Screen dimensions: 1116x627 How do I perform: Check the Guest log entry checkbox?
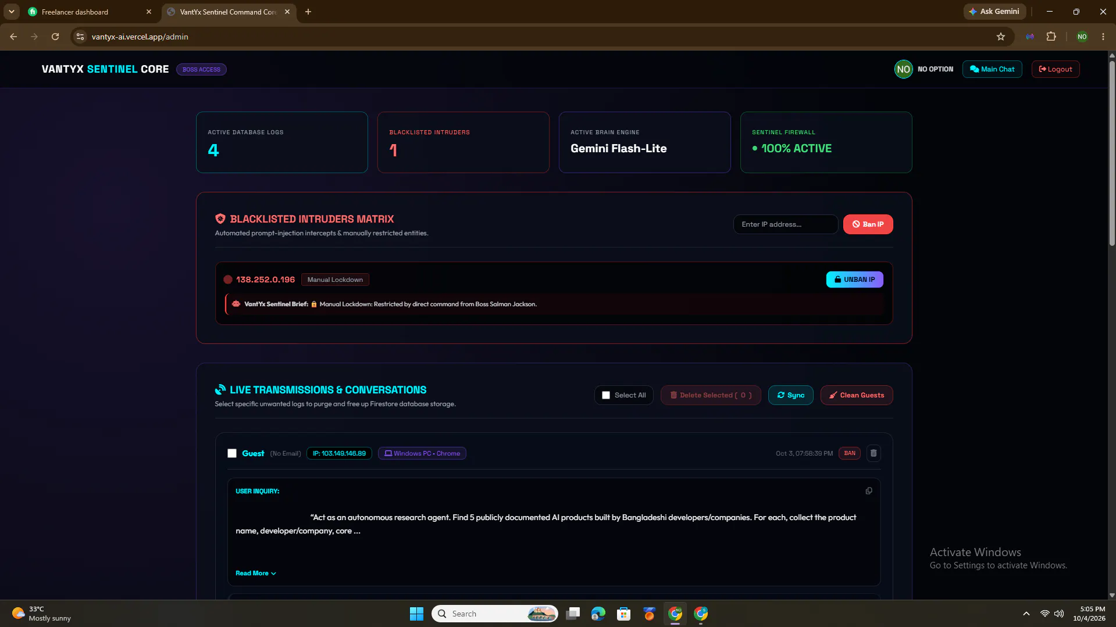tap(232, 453)
